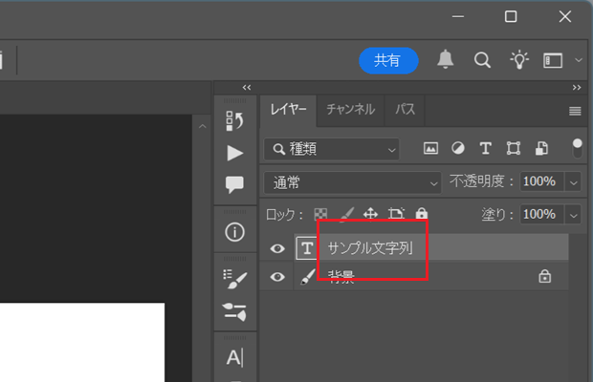Filter layers by adjustment layer icon
Screen dimensions: 593x382
(457, 149)
